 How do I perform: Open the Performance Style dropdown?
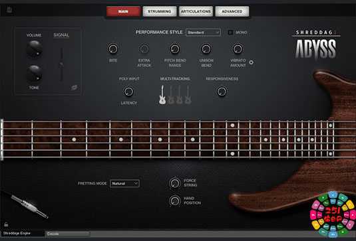(x=203, y=33)
